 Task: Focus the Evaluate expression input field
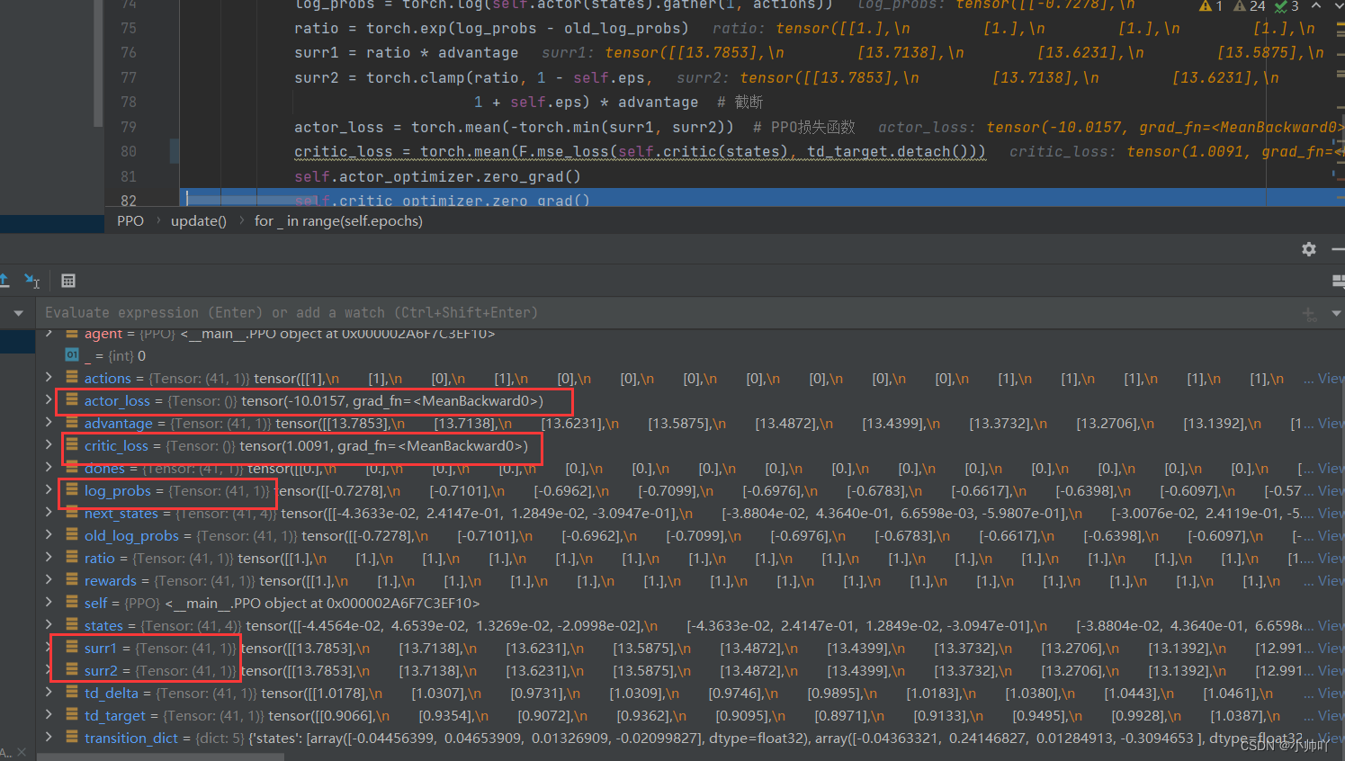click(x=666, y=313)
